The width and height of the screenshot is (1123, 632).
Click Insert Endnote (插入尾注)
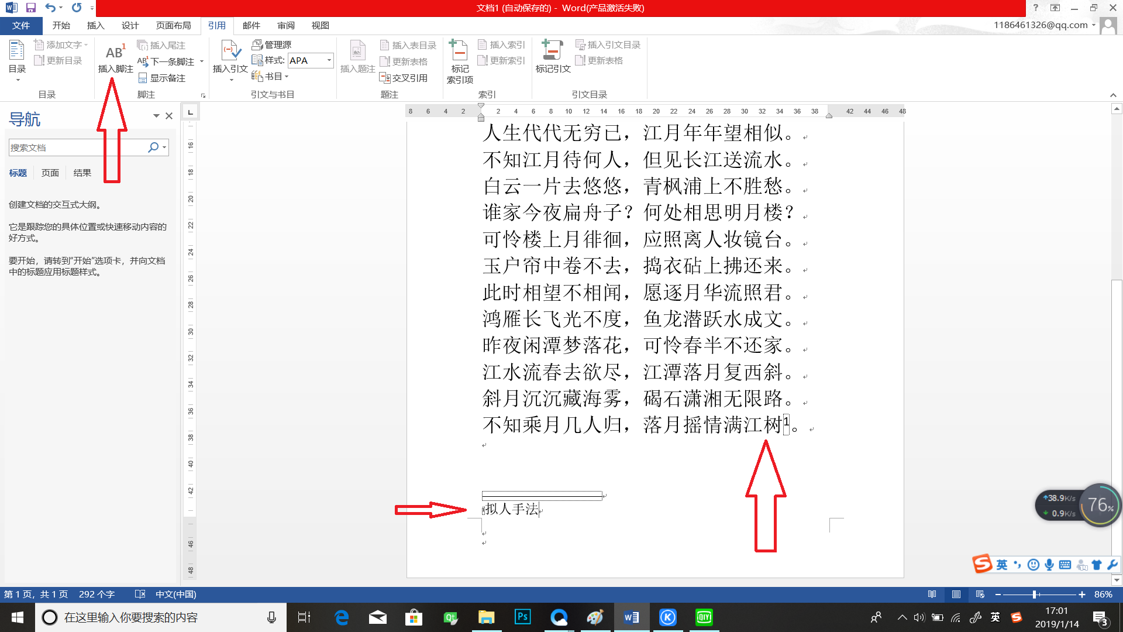pos(161,45)
